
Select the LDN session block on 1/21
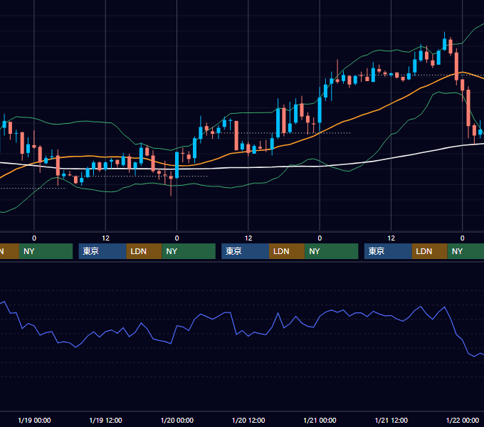point(430,251)
